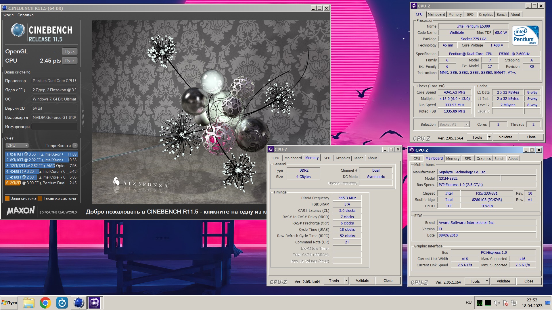Click the Cinebench sphere logo

pyautogui.click(x=18, y=30)
